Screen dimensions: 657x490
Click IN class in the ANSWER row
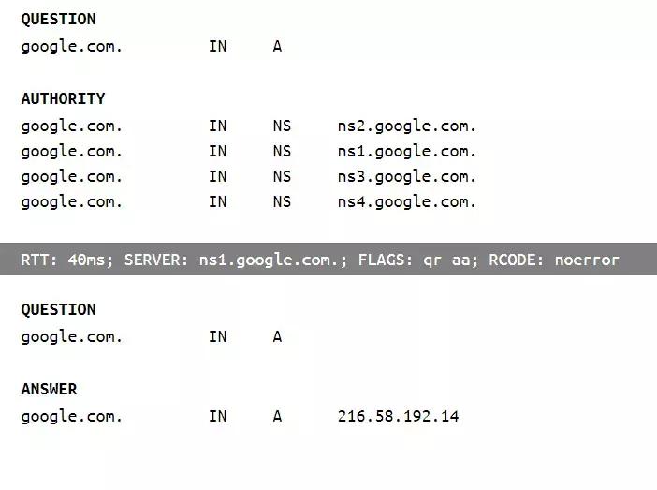tap(217, 416)
